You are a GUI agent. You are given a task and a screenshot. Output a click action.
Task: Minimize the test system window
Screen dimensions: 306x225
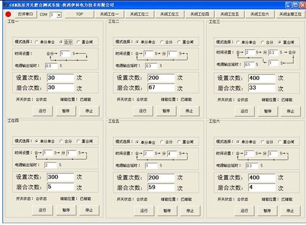288,5
